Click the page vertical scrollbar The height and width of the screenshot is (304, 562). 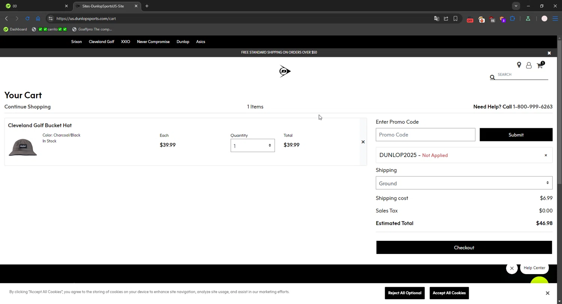(559, 112)
